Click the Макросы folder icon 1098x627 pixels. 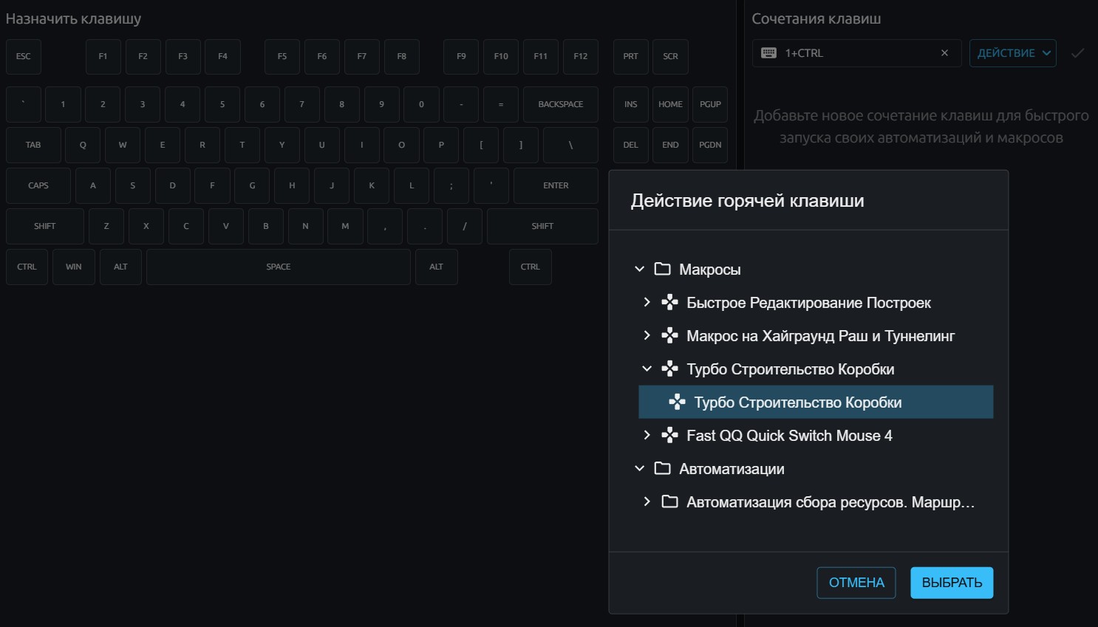click(x=662, y=269)
